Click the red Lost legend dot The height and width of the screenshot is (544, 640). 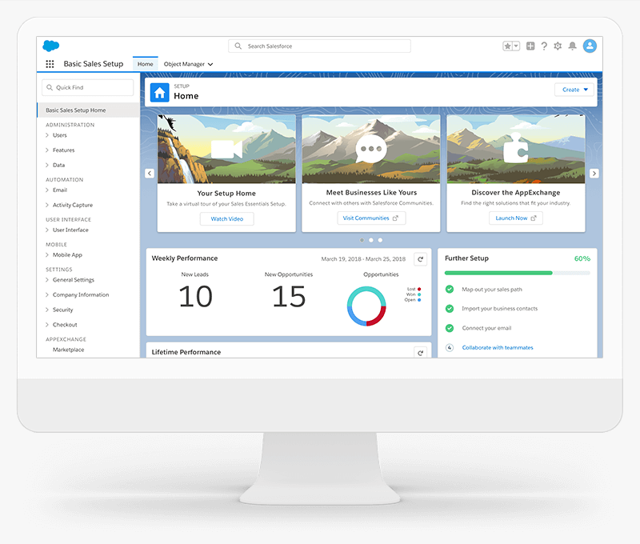pos(419,289)
